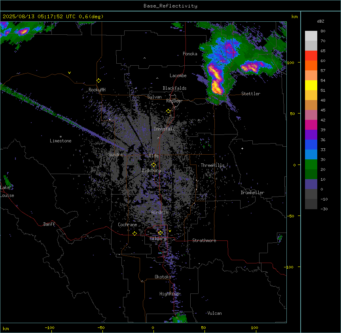Select the yellow diamond marker above the Calgary label

pyautogui.click(x=160, y=233)
